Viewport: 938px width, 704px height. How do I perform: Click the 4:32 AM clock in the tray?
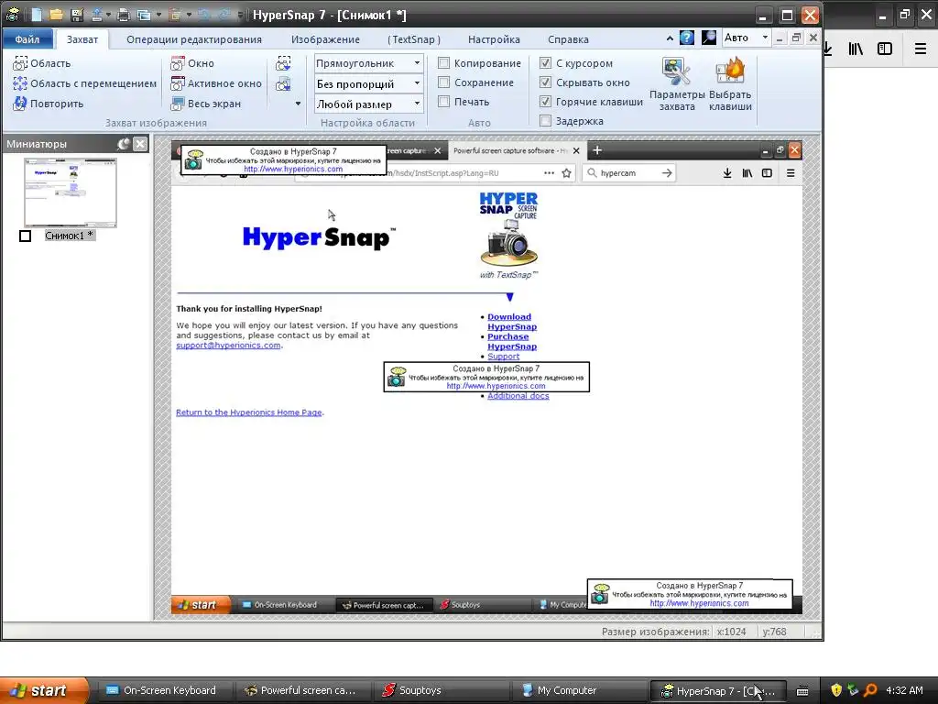(x=904, y=690)
